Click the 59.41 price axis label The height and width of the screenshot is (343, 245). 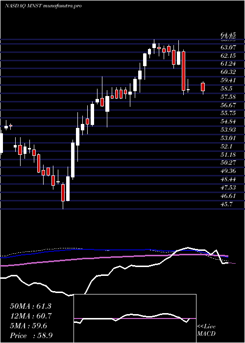[x=228, y=80]
